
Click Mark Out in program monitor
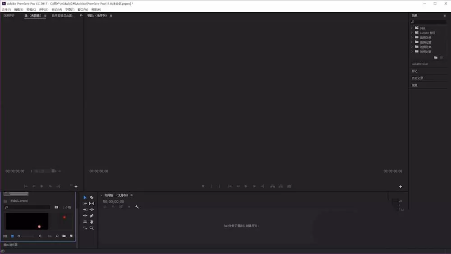click(x=219, y=186)
